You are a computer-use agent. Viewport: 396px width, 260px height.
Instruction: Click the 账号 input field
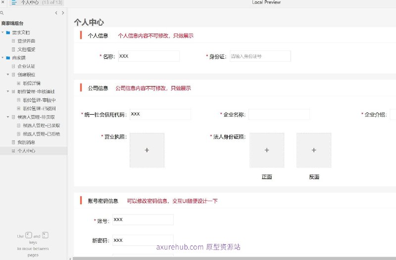coord(143,219)
